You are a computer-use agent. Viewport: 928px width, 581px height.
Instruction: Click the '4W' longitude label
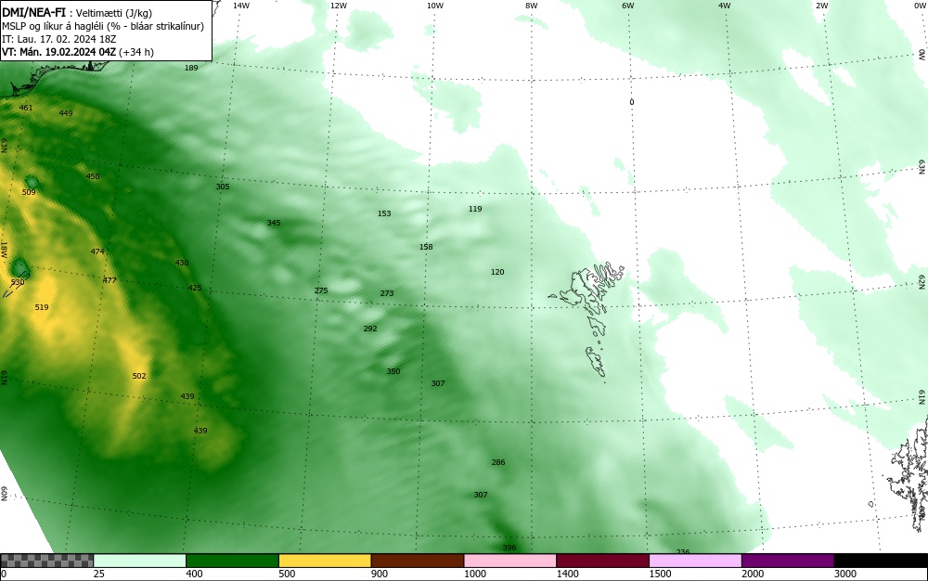point(725,6)
